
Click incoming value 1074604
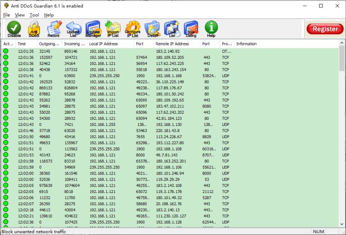click(72, 186)
